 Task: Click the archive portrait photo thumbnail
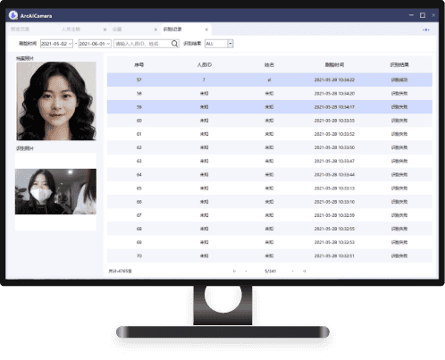click(56, 101)
